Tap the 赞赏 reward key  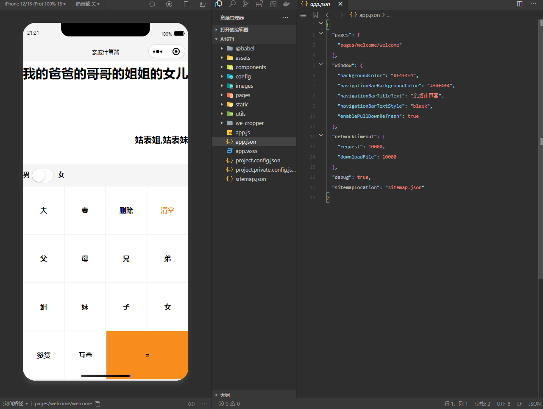(x=44, y=355)
